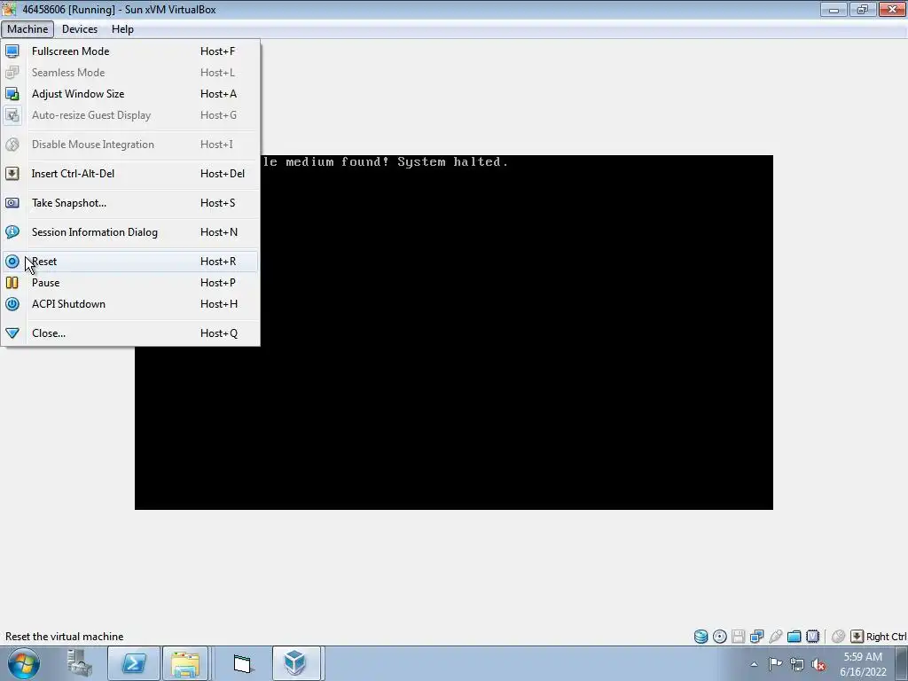Open the Take Snapshot... dialog

point(130,203)
